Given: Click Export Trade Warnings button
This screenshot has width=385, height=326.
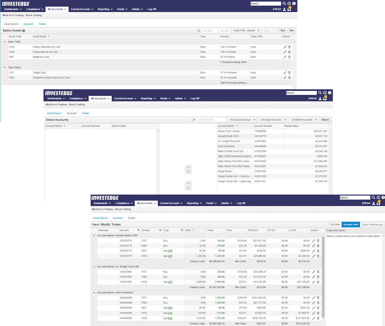Looking at the screenshot, I should pyautogui.click(x=372, y=224).
